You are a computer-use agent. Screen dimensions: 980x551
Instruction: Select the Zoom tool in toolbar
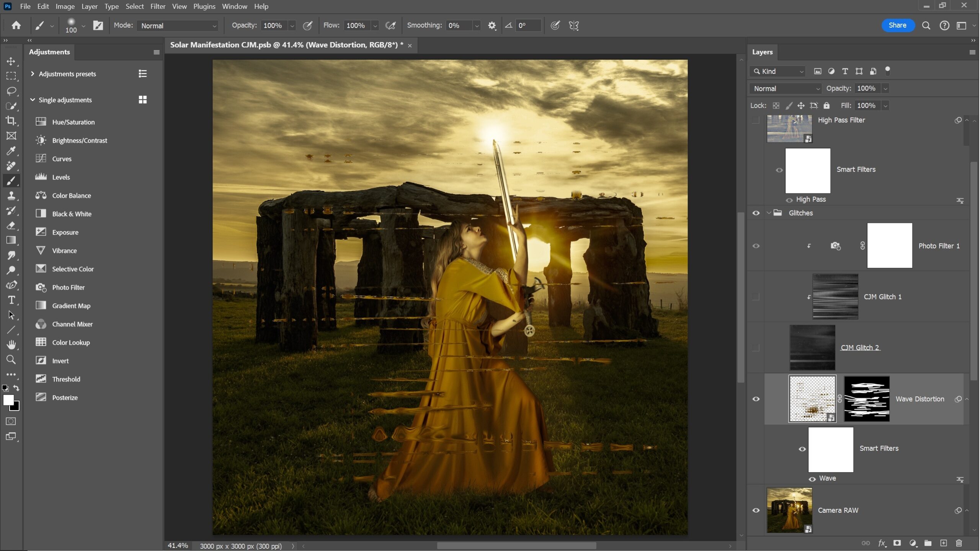coord(11,360)
